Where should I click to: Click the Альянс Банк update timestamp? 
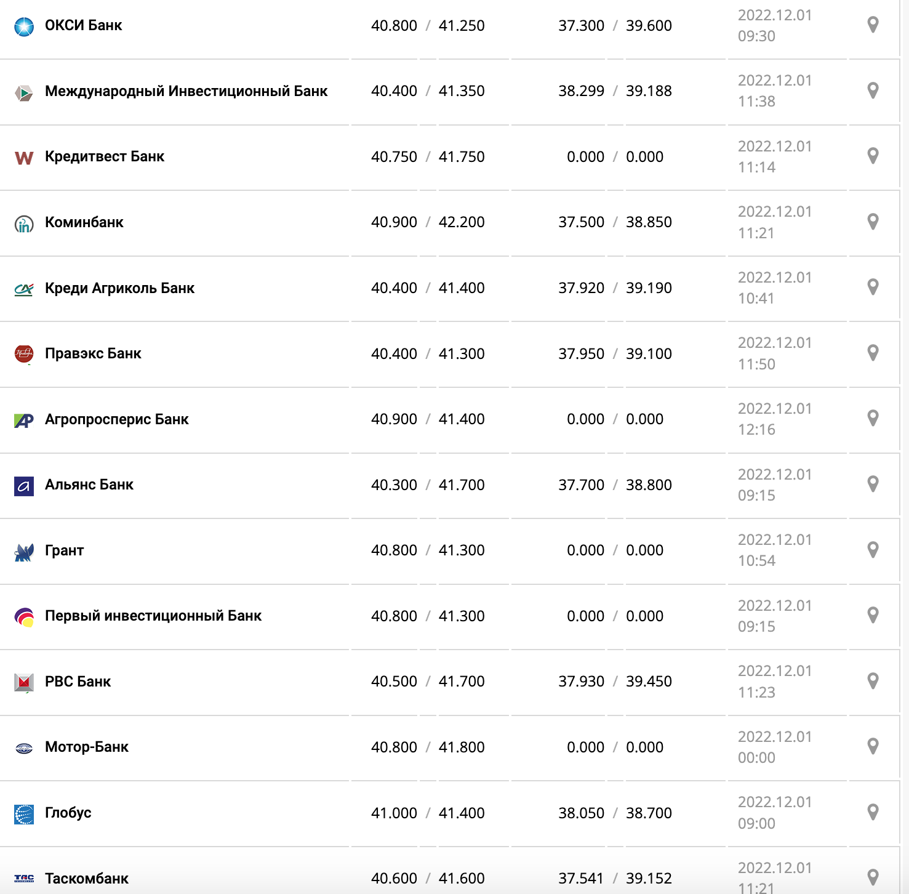point(774,485)
